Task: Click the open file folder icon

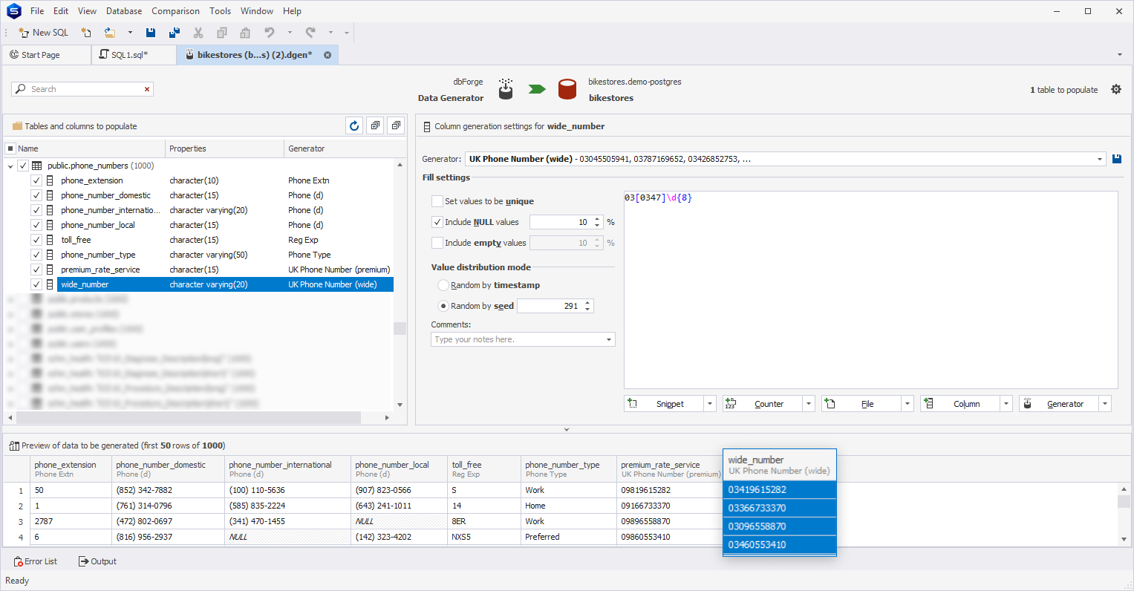Action: 110,33
